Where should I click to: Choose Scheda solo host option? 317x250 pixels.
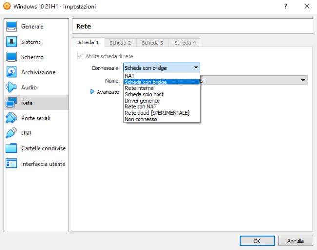pyautogui.click(x=162, y=94)
